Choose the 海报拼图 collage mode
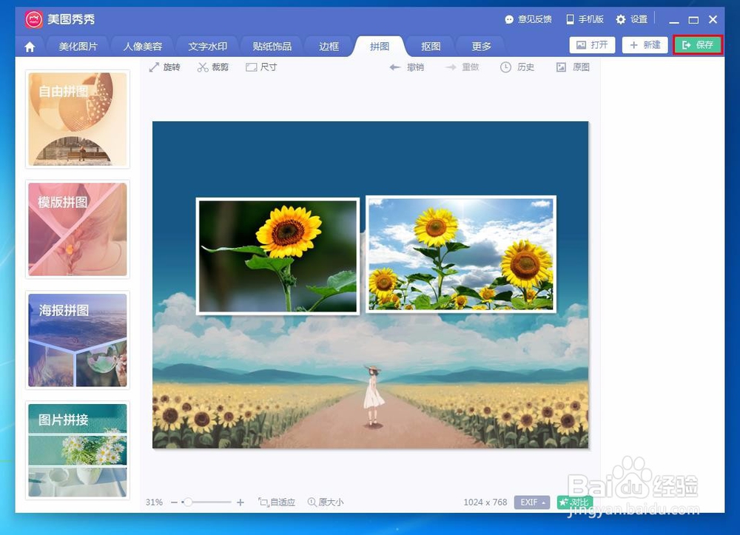The width and height of the screenshot is (740, 535). coord(78,340)
